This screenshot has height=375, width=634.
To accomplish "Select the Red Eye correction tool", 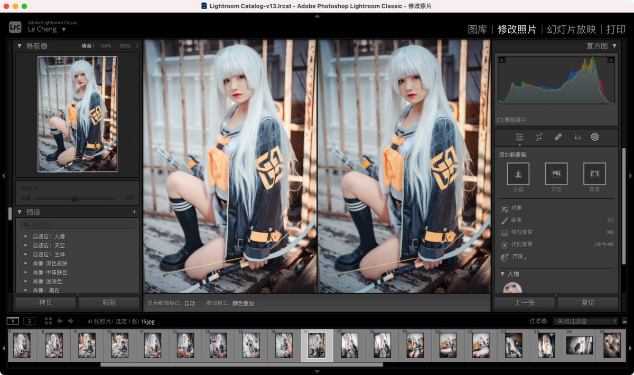I will [577, 137].
